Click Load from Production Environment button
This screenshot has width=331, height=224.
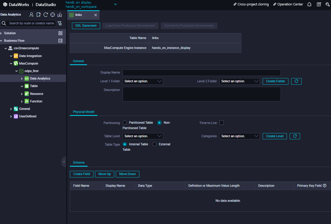click(x=130, y=26)
